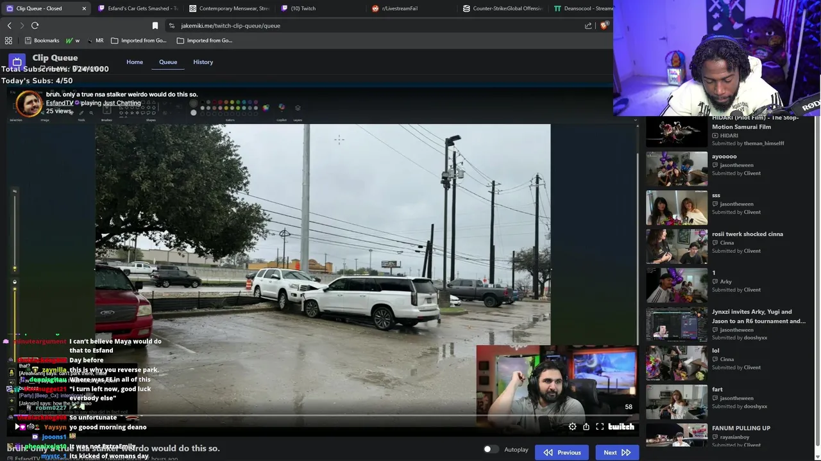The width and height of the screenshot is (821, 461).
Task: Click 'HIDARI (Pilot Film) - The Stop-Motion Samurai Film' title
Action: [755, 122]
